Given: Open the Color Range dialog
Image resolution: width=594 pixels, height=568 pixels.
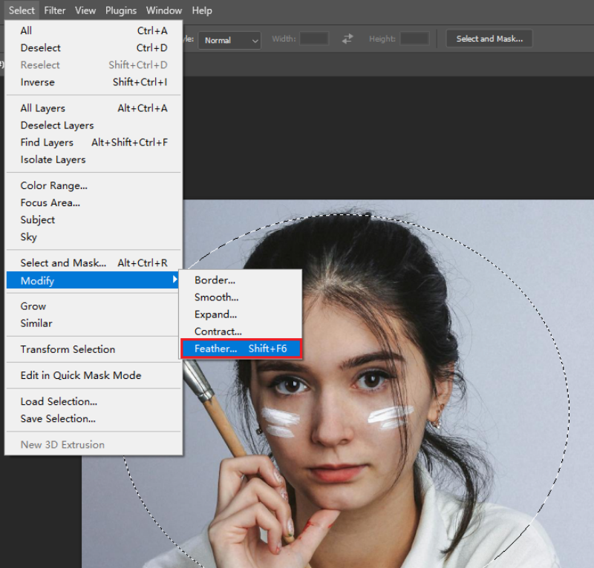Looking at the screenshot, I should [53, 185].
